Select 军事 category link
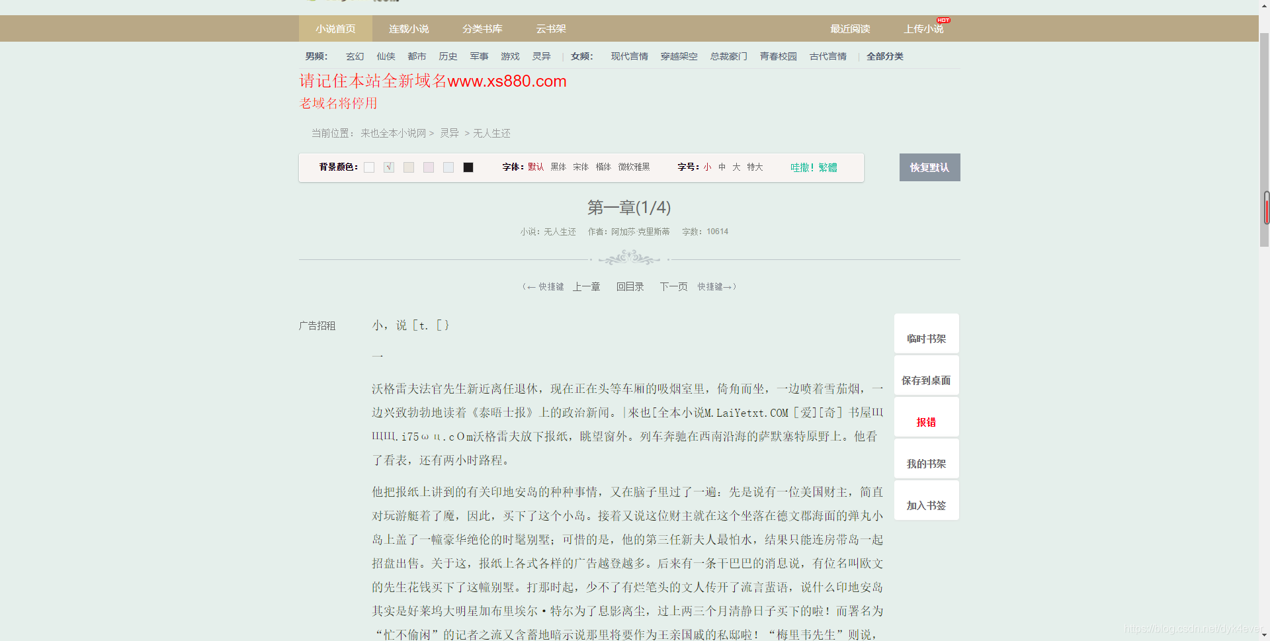1270x641 pixels. [x=479, y=56]
